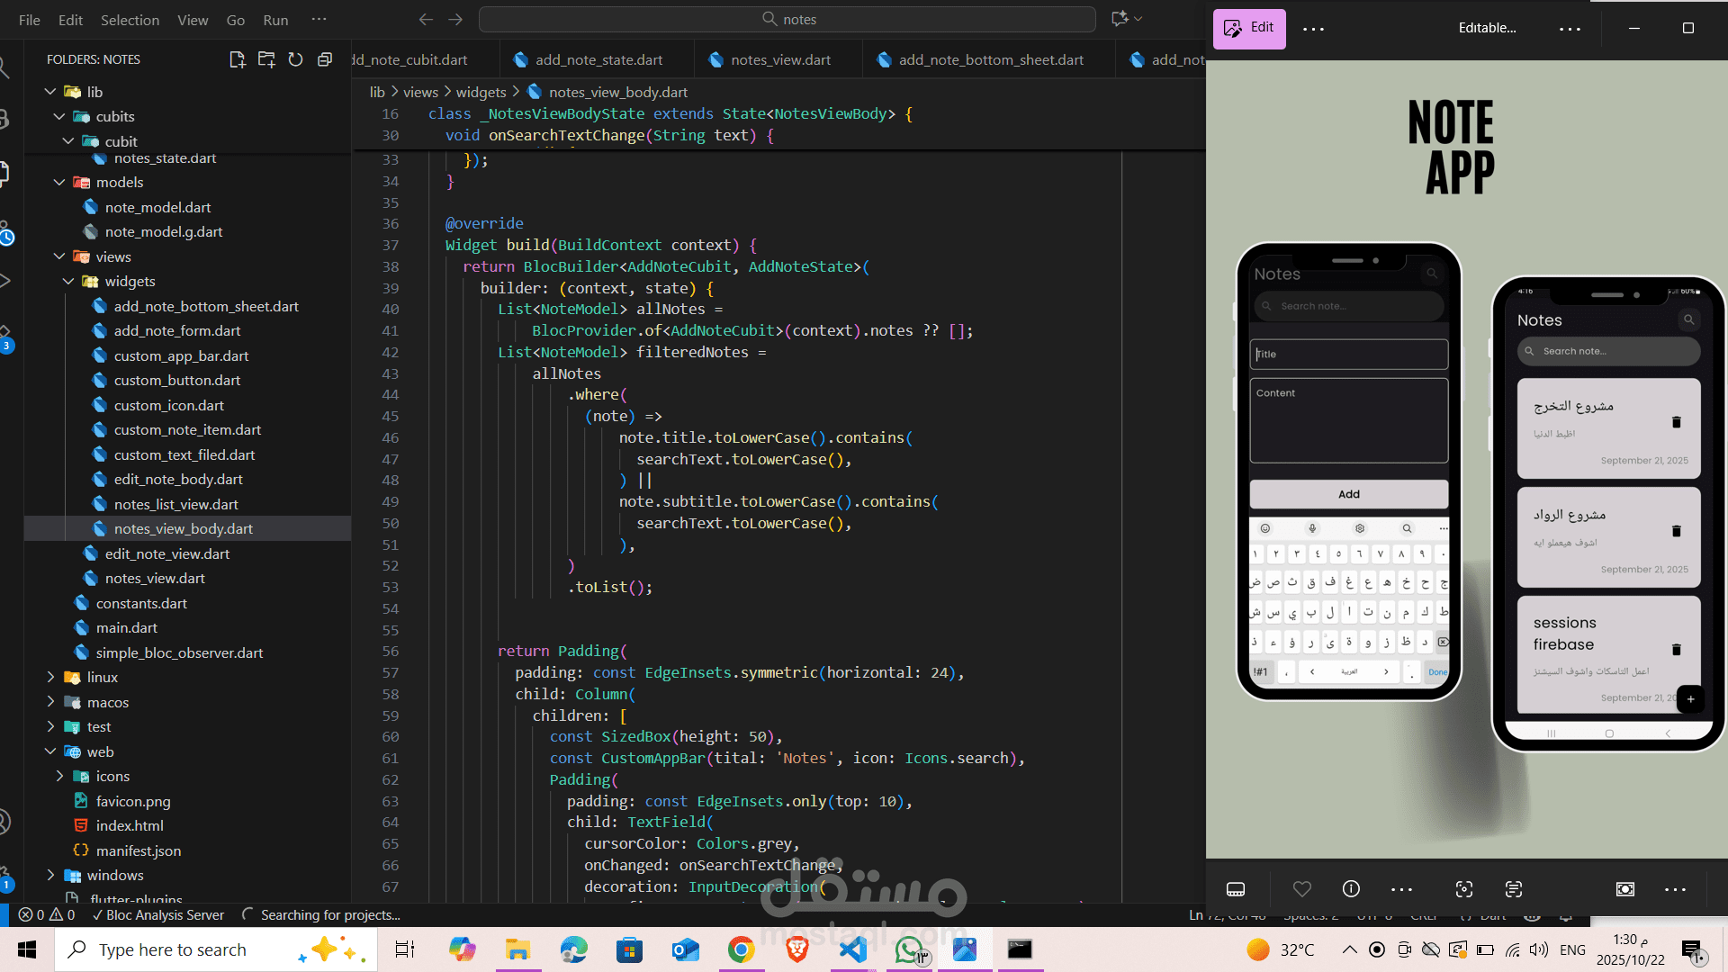Open Windows Start menu

tap(27, 949)
